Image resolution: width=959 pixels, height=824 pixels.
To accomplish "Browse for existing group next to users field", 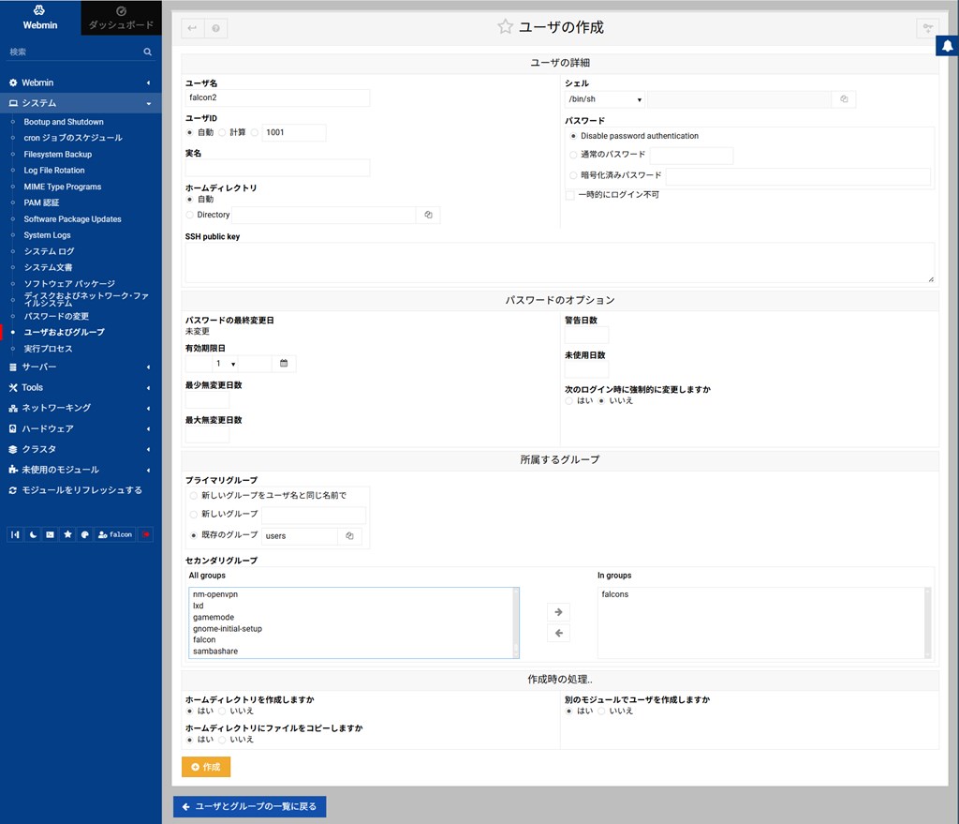I will [x=349, y=536].
